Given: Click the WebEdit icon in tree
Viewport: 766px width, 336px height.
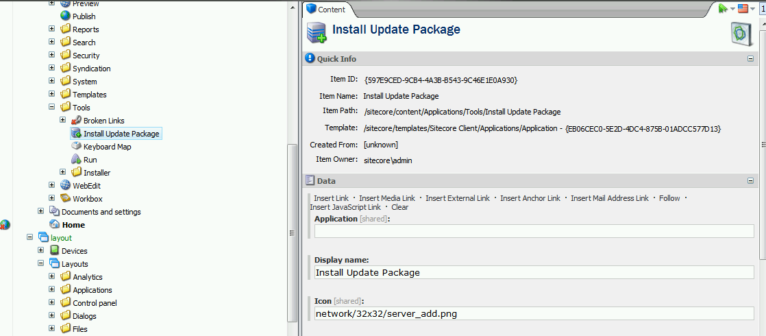Looking at the screenshot, I should coord(65,185).
